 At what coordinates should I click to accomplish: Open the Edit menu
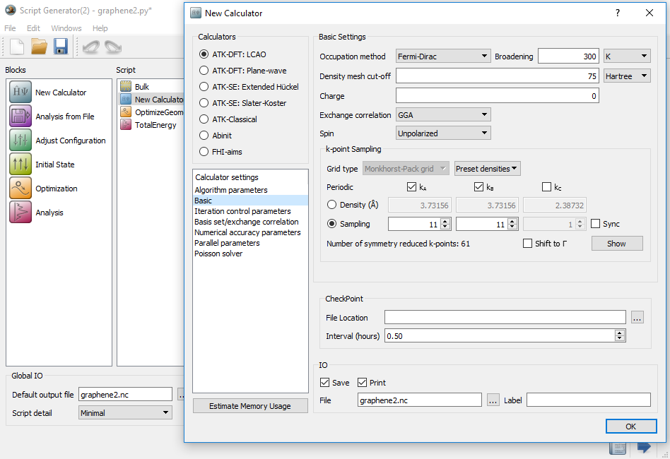click(x=33, y=28)
